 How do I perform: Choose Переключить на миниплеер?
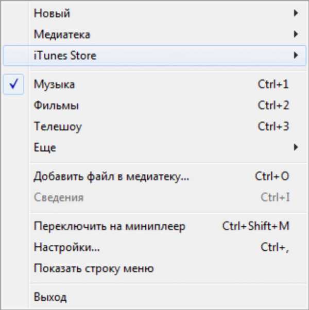click(x=109, y=226)
